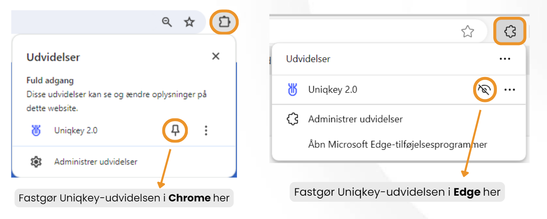Open Uniqkey 2.0 three-dot menu in Chrome

(206, 131)
